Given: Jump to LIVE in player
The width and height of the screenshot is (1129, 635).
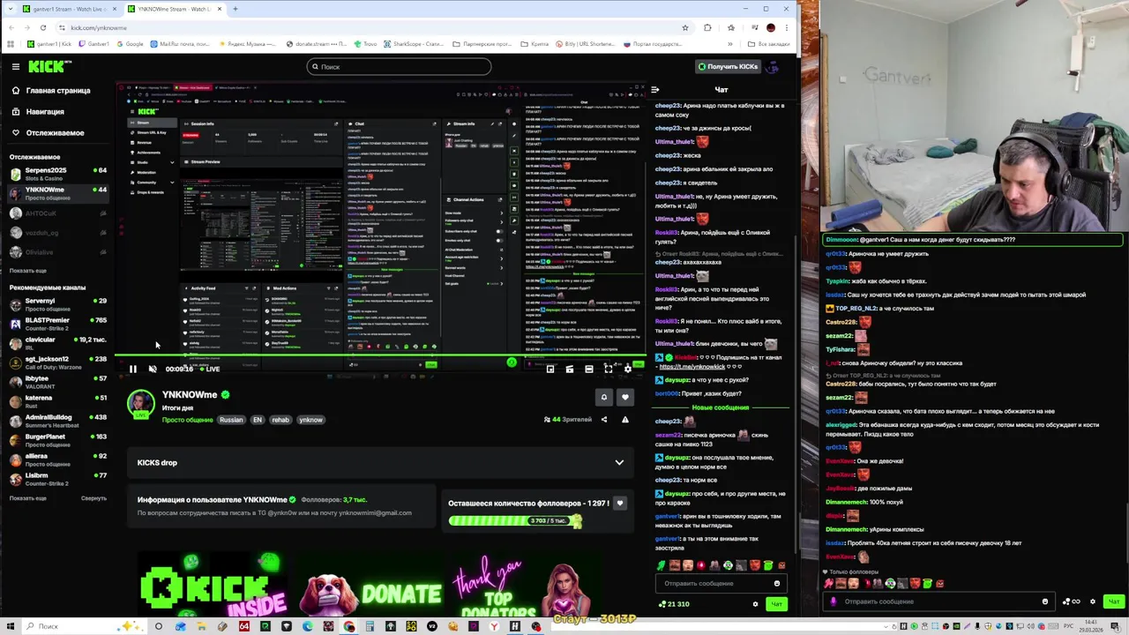Looking at the screenshot, I should click(210, 369).
